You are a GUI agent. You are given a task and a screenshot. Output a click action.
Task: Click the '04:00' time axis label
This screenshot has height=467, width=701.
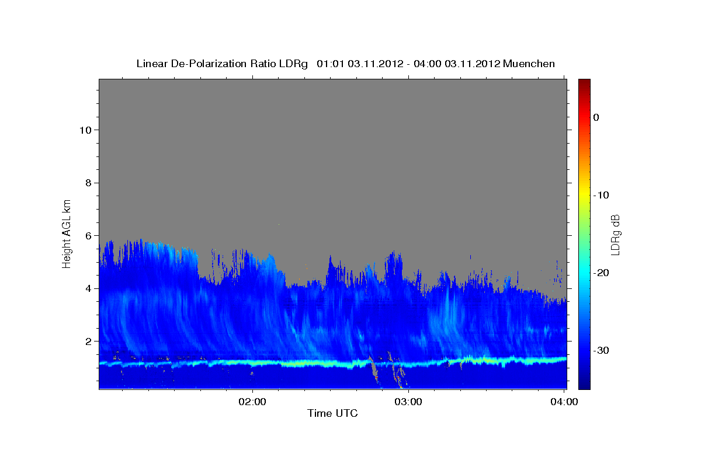tap(564, 401)
